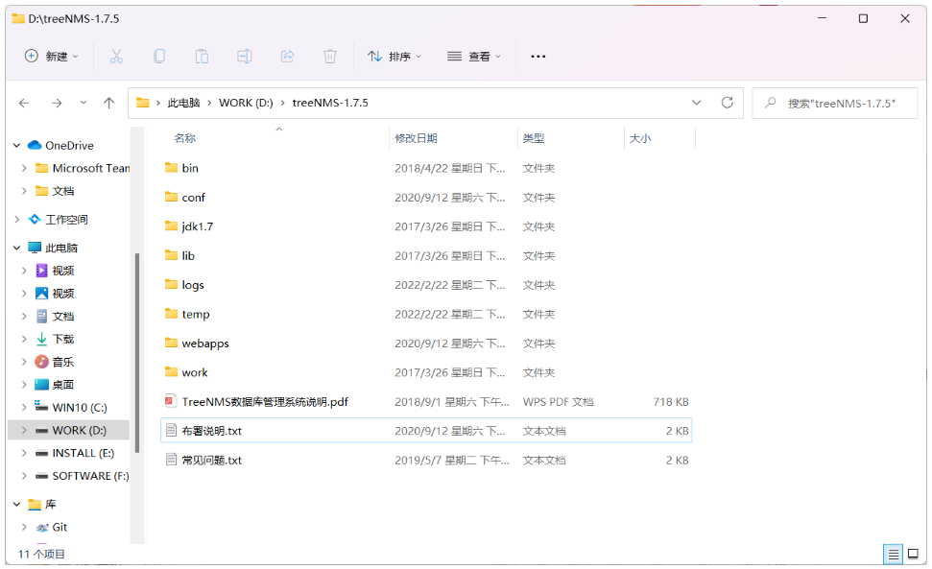This screenshot has width=932, height=569.
Task: Open the 查看 view menu
Action: click(x=474, y=57)
